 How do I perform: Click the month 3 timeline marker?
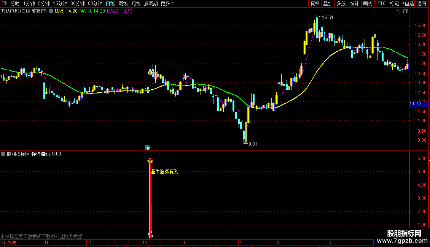pos(277,242)
